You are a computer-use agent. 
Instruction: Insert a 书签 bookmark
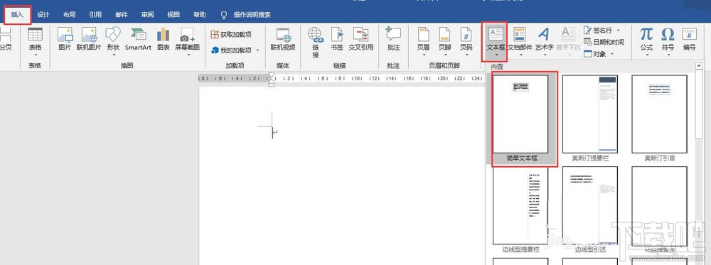pyautogui.click(x=337, y=39)
